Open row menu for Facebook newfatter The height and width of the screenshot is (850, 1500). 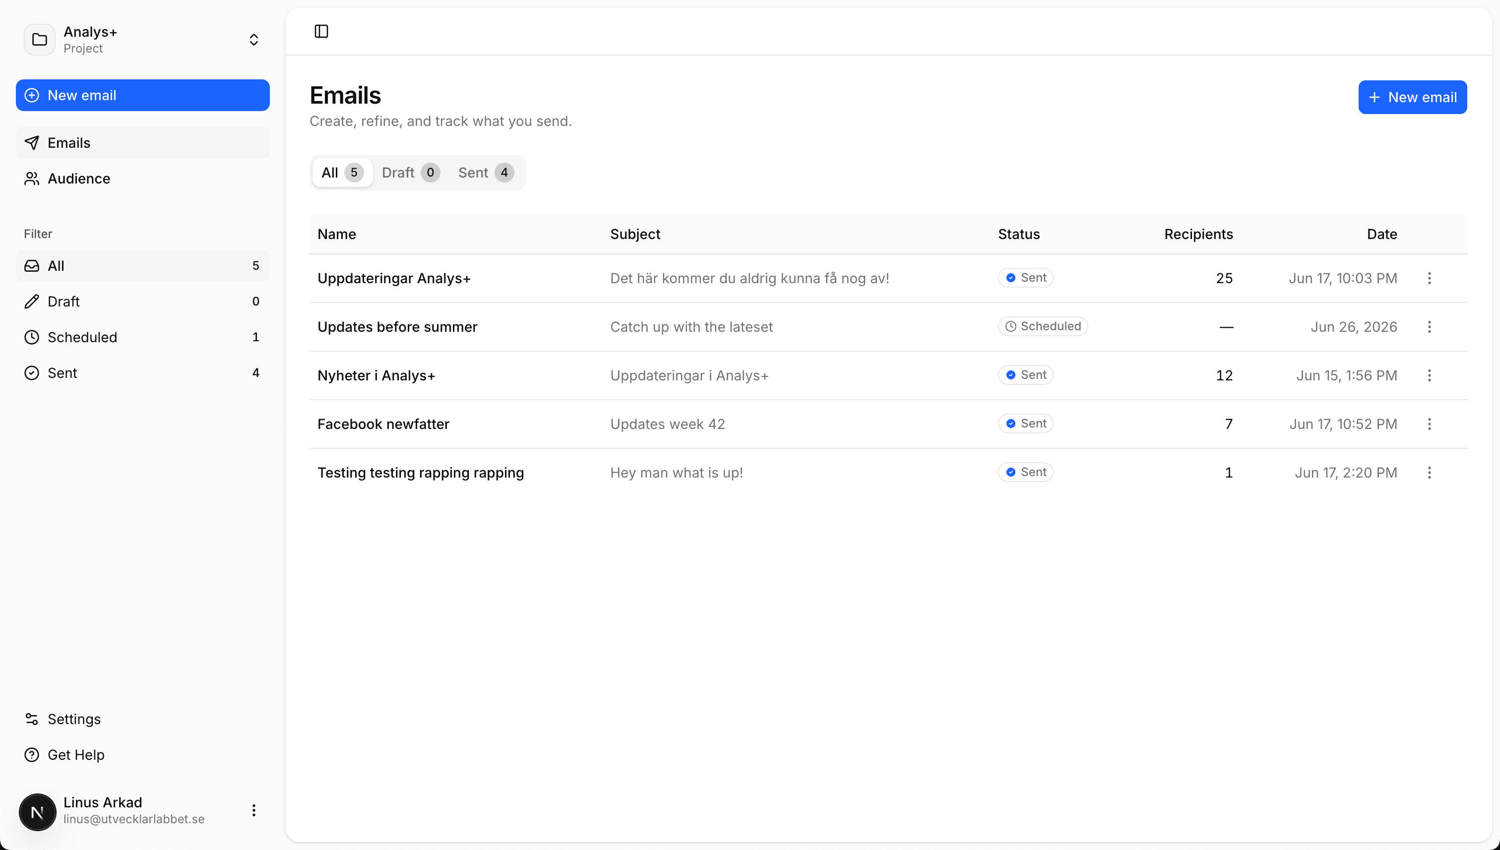click(x=1429, y=424)
